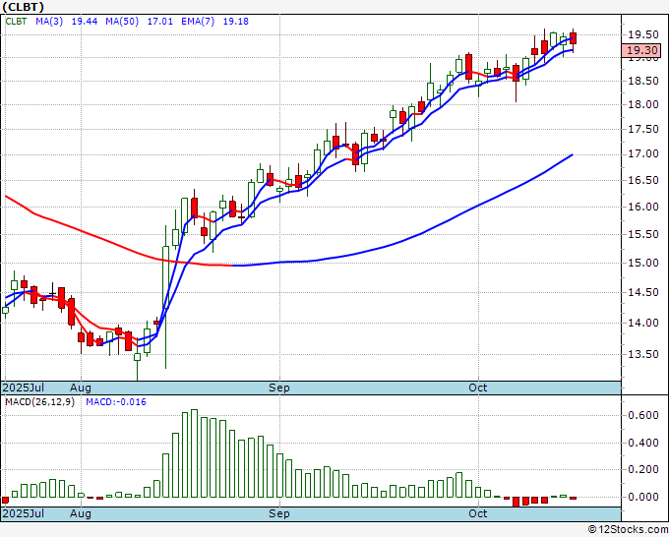Click the Sep marker on price chart axis
This screenshot has width=669, height=537.
[x=280, y=388]
